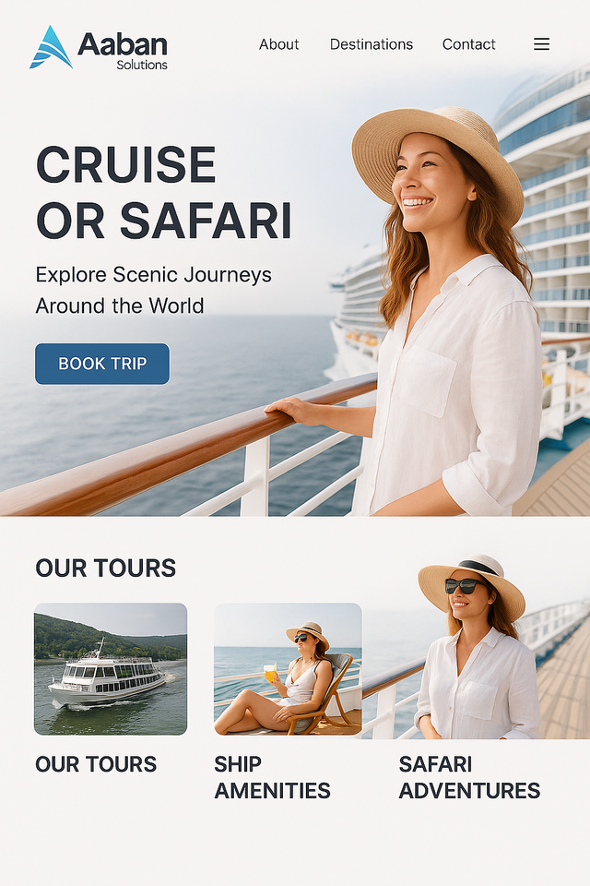Click the CRUISE OR SAFARI headline

tap(164, 192)
